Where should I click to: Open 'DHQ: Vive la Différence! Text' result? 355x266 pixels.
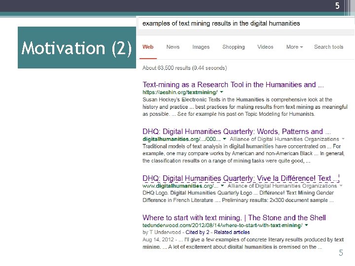coord(241,178)
